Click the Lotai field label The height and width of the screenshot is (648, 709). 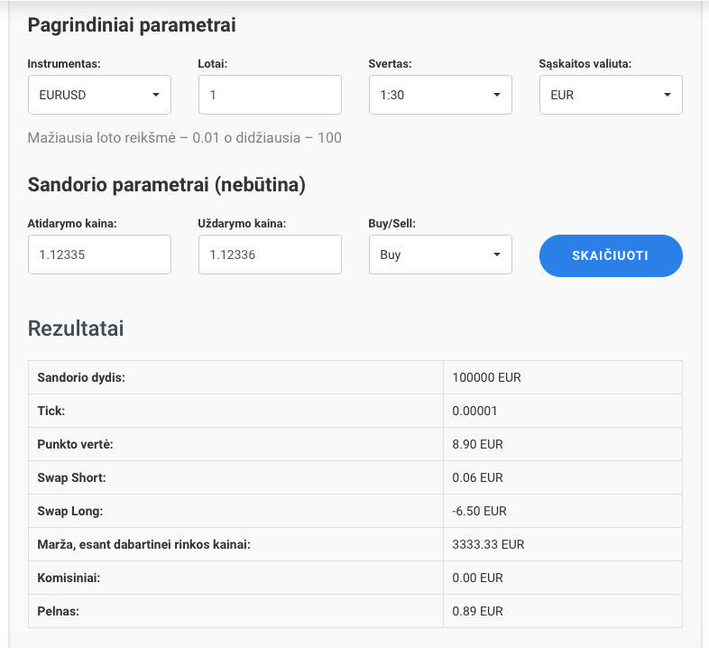tap(213, 64)
